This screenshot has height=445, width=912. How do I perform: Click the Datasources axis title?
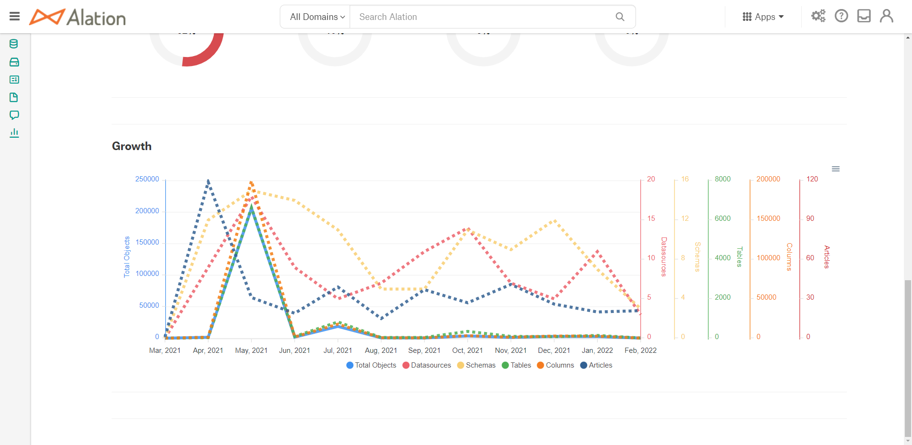point(664,257)
